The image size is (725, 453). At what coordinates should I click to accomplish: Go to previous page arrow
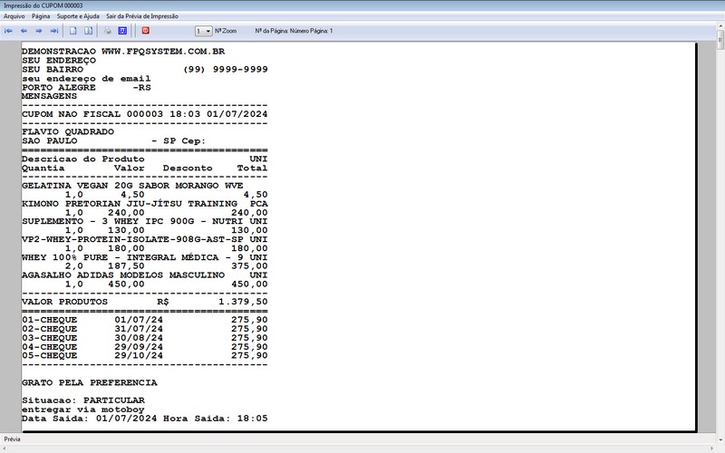pos(24,31)
